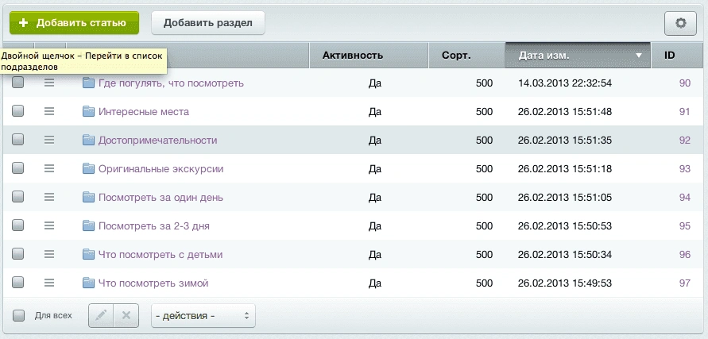Tick checkbox for Достопримечательности
The height and width of the screenshot is (339, 708).
coord(18,140)
